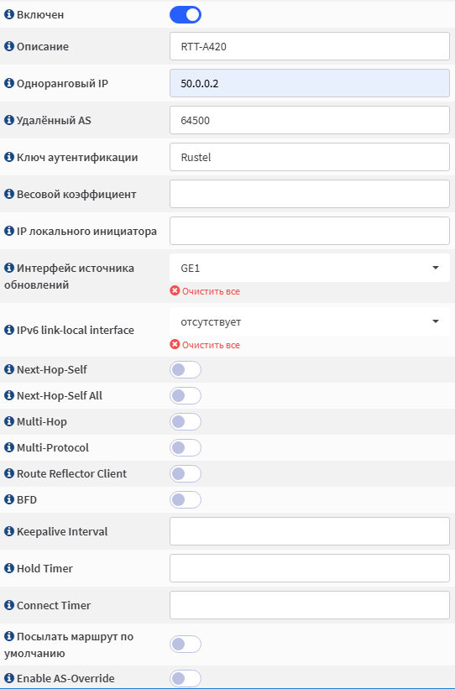
Task: Enable the Посылать маршрут по умолчанию toggle
Action: [186, 645]
